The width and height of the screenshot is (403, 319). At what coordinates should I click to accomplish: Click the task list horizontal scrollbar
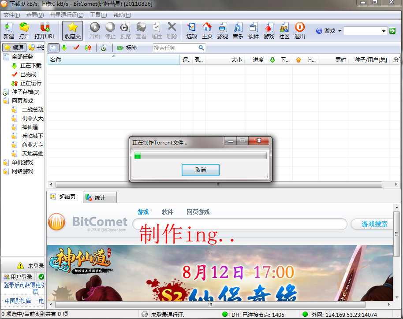(219, 184)
